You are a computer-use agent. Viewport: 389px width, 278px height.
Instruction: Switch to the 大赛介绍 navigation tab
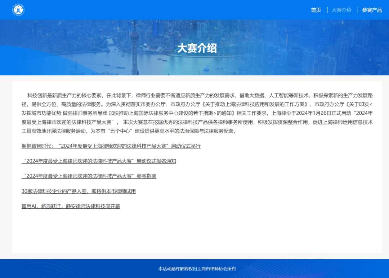[341, 10]
